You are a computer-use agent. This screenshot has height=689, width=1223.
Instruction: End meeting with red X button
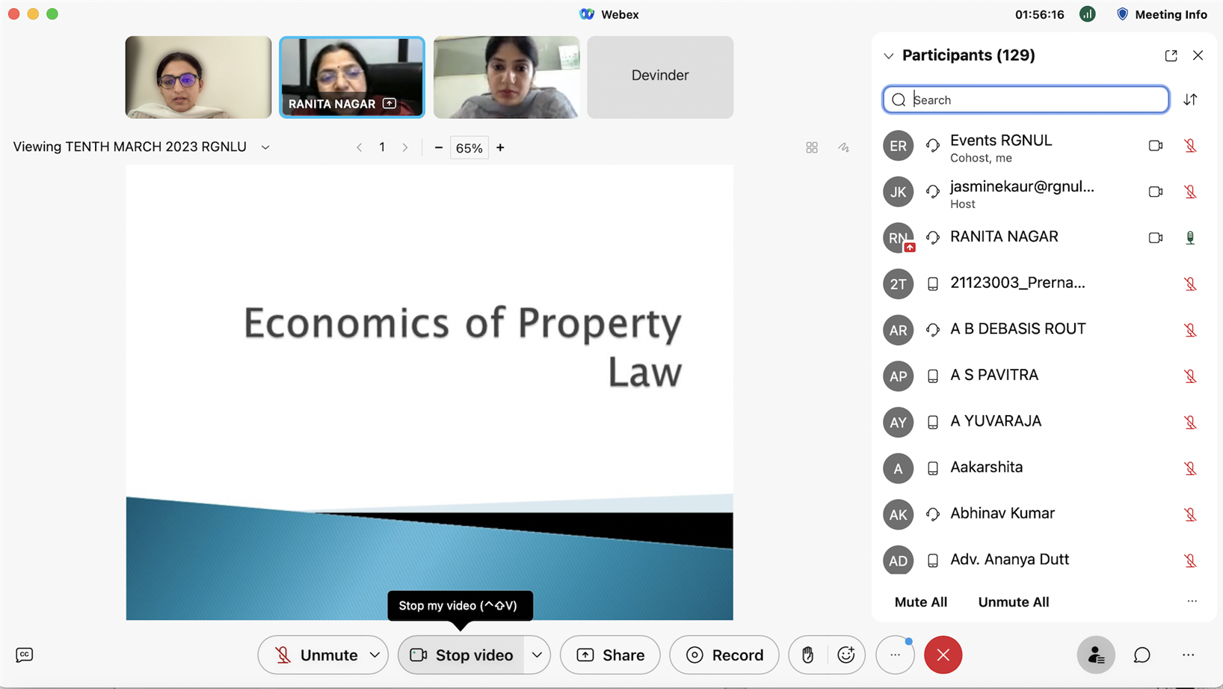tap(943, 655)
